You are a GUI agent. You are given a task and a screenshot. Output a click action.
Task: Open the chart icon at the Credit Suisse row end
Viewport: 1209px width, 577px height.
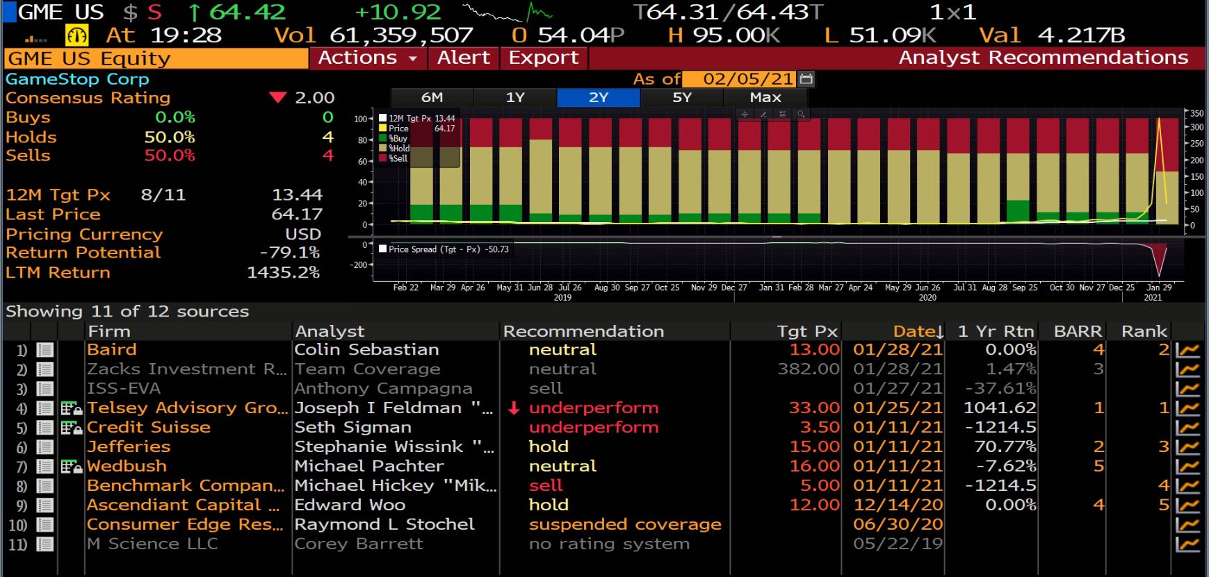point(1188,428)
